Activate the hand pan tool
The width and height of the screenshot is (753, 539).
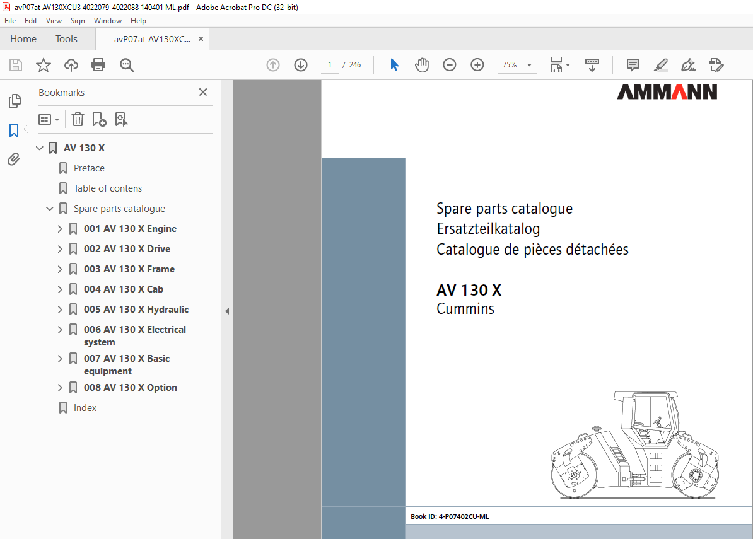point(422,65)
